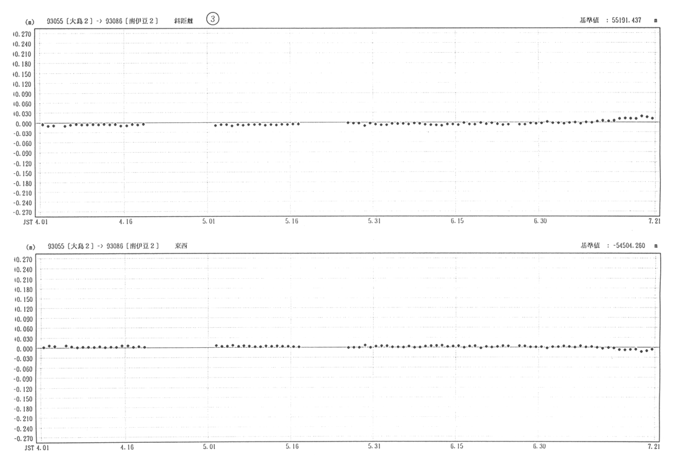680x472 pixels.
Task: Click the 0.150 y-axis label of lower chart
Action: coord(22,309)
